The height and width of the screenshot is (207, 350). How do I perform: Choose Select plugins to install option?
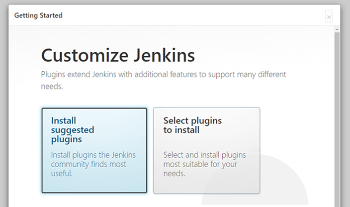click(x=206, y=150)
